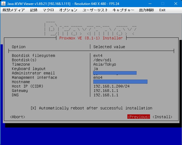This screenshot has width=182, height=145.
Task: Click the Gateway option label
Action: tap(20, 90)
